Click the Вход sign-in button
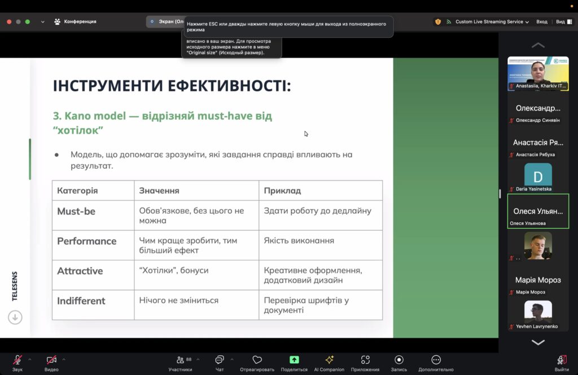The height and width of the screenshot is (375, 578). (x=541, y=21)
